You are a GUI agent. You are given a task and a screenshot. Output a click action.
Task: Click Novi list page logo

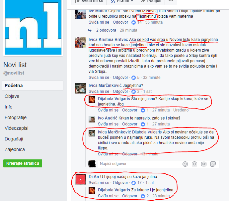(x=33, y=27)
